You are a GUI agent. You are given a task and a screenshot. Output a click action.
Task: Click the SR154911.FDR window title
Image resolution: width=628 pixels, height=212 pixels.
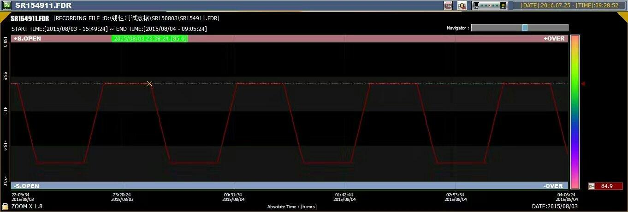43,6
